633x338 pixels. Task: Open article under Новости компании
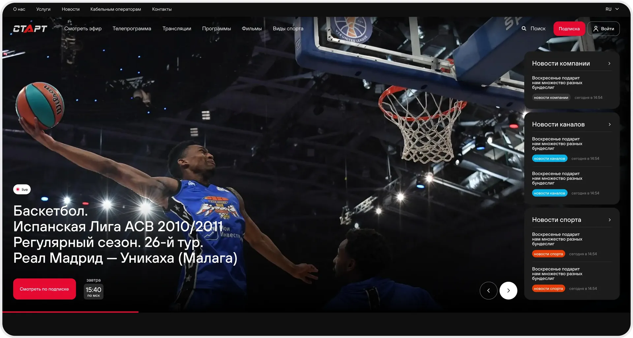click(x=557, y=83)
